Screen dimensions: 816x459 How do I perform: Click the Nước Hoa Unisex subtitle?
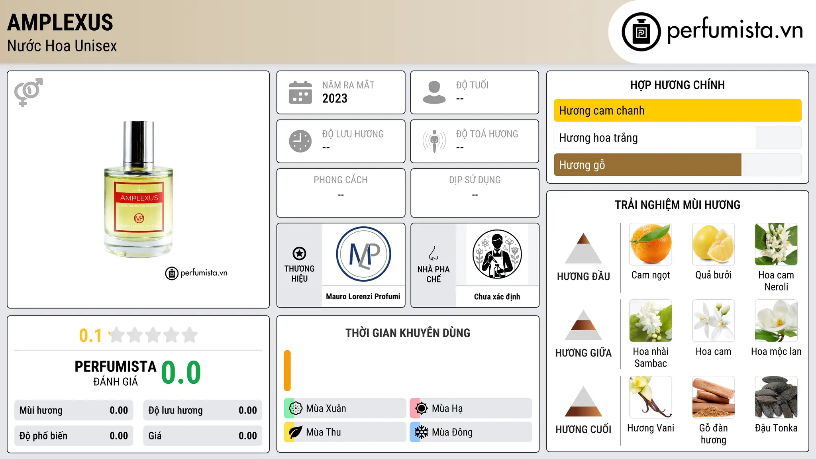click(62, 46)
